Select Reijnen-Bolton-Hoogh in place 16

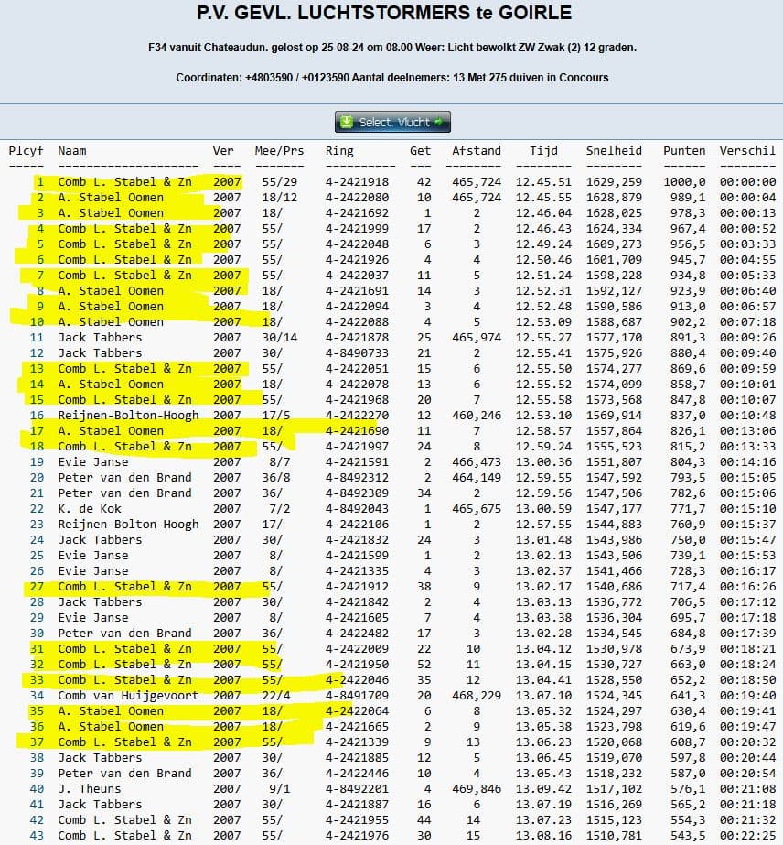128,415
